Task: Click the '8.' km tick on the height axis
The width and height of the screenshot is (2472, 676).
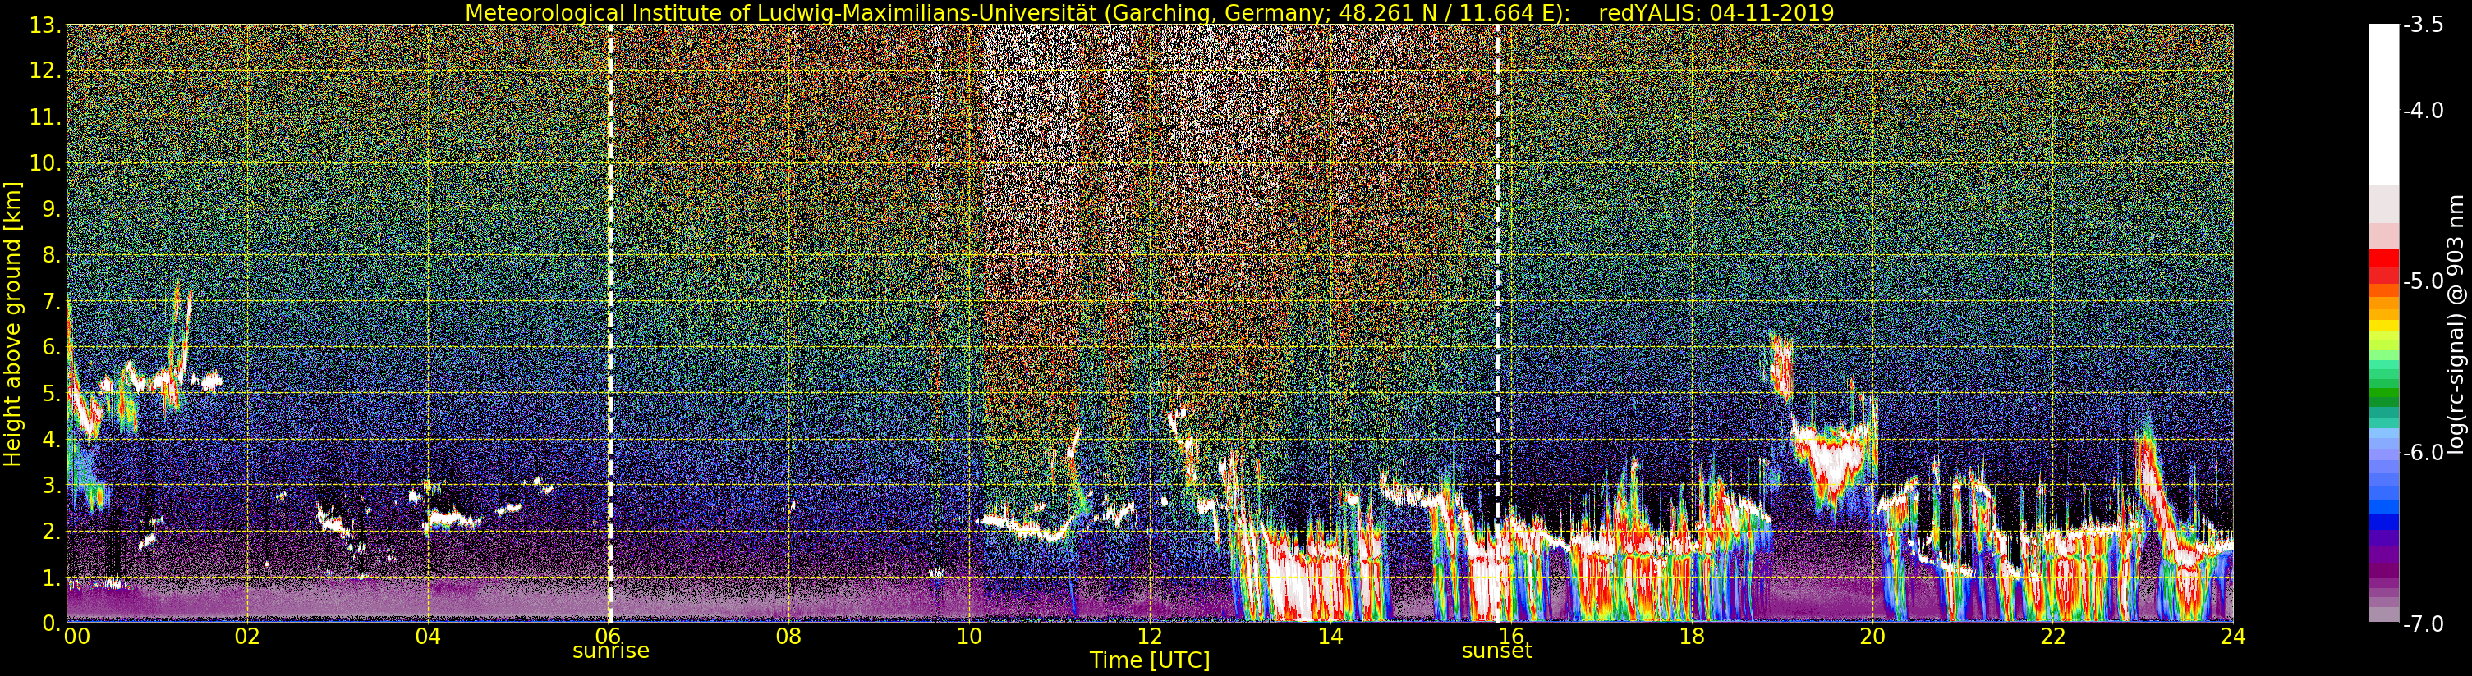Action: [52, 255]
